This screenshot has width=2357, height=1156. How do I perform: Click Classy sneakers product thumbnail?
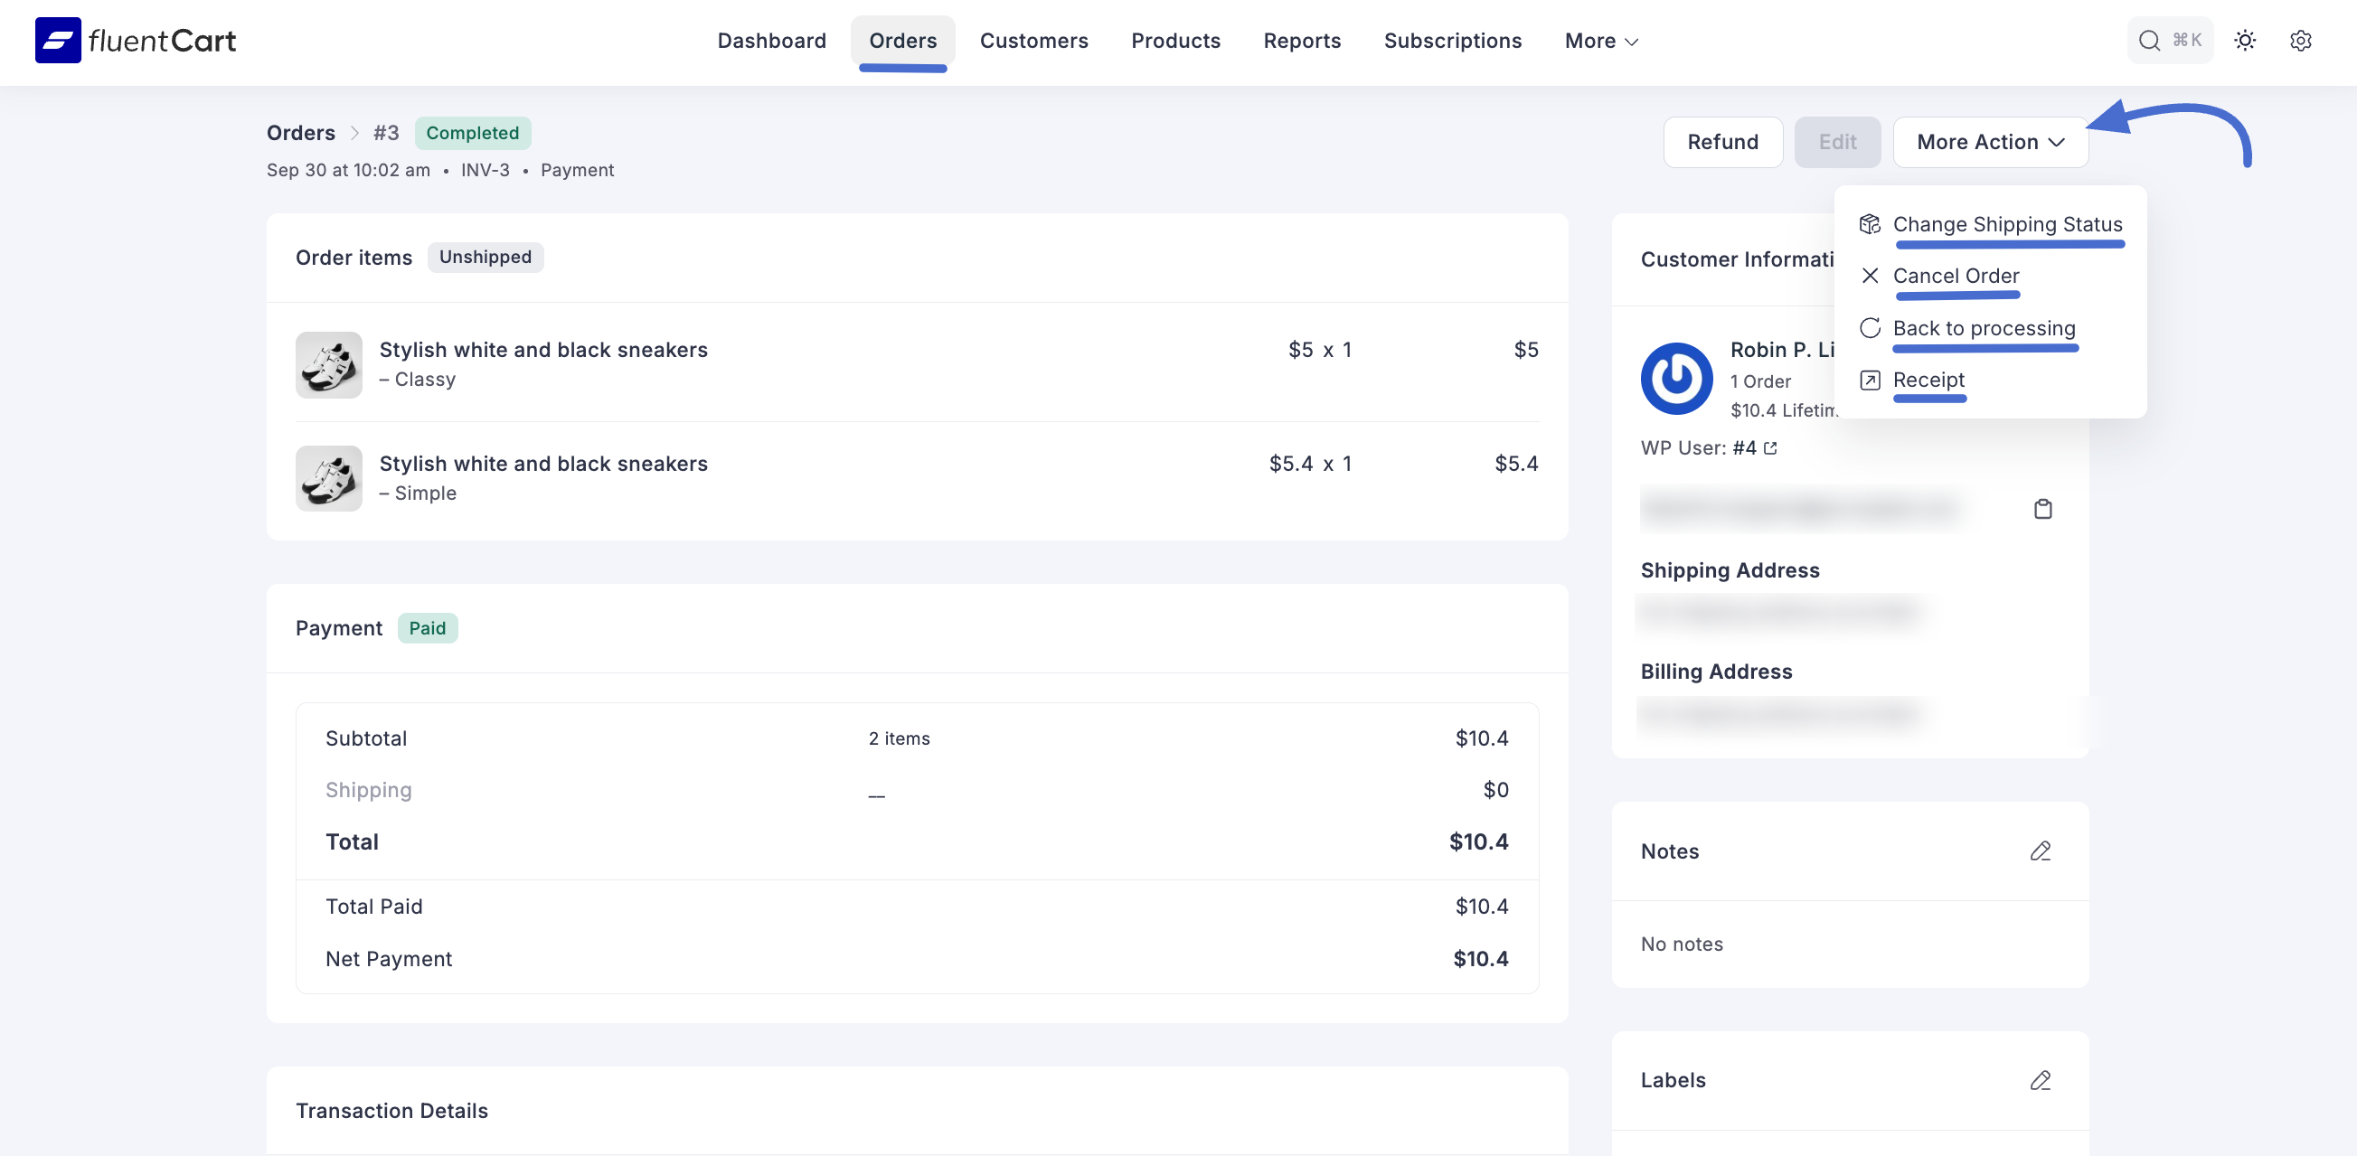click(328, 365)
